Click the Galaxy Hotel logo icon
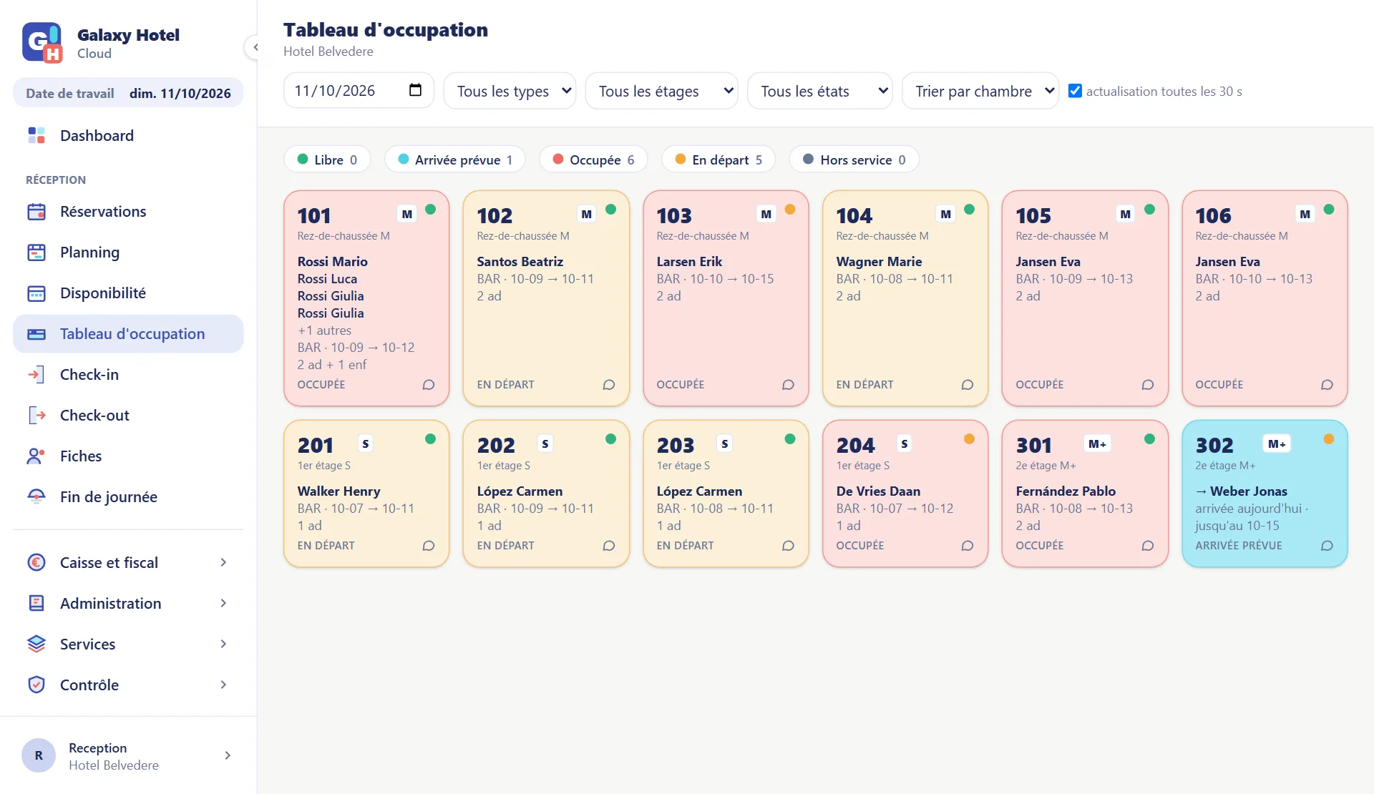The image size is (1374, 794). coord(42,43)
